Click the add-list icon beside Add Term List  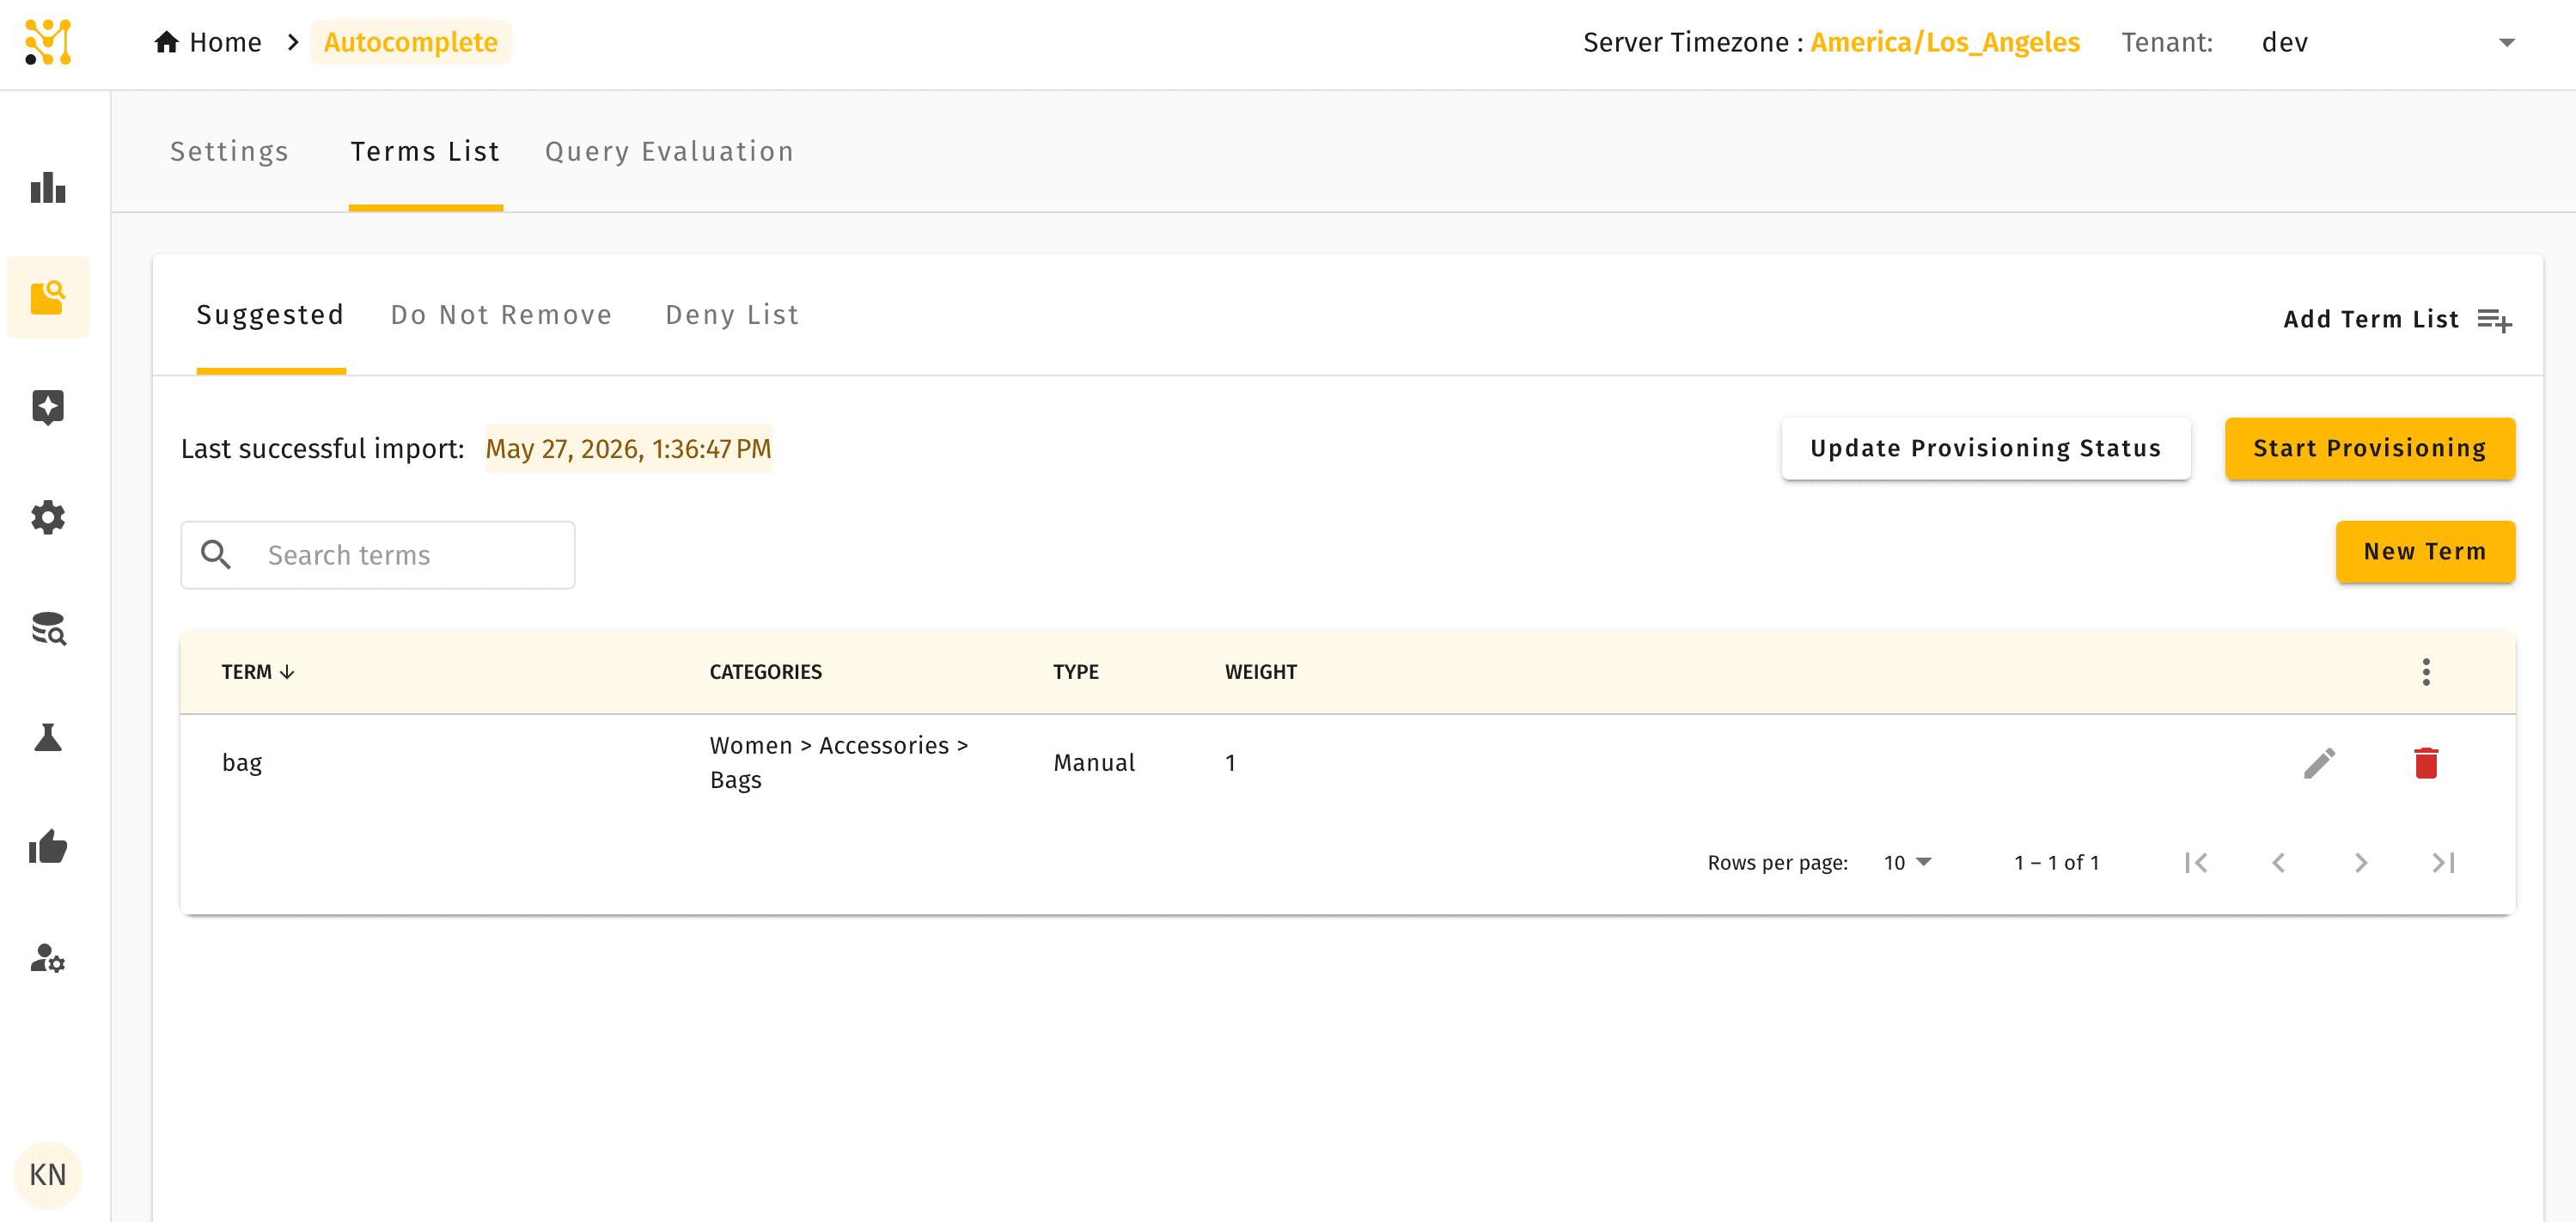pyautogui.click(x=2494, y=320)
